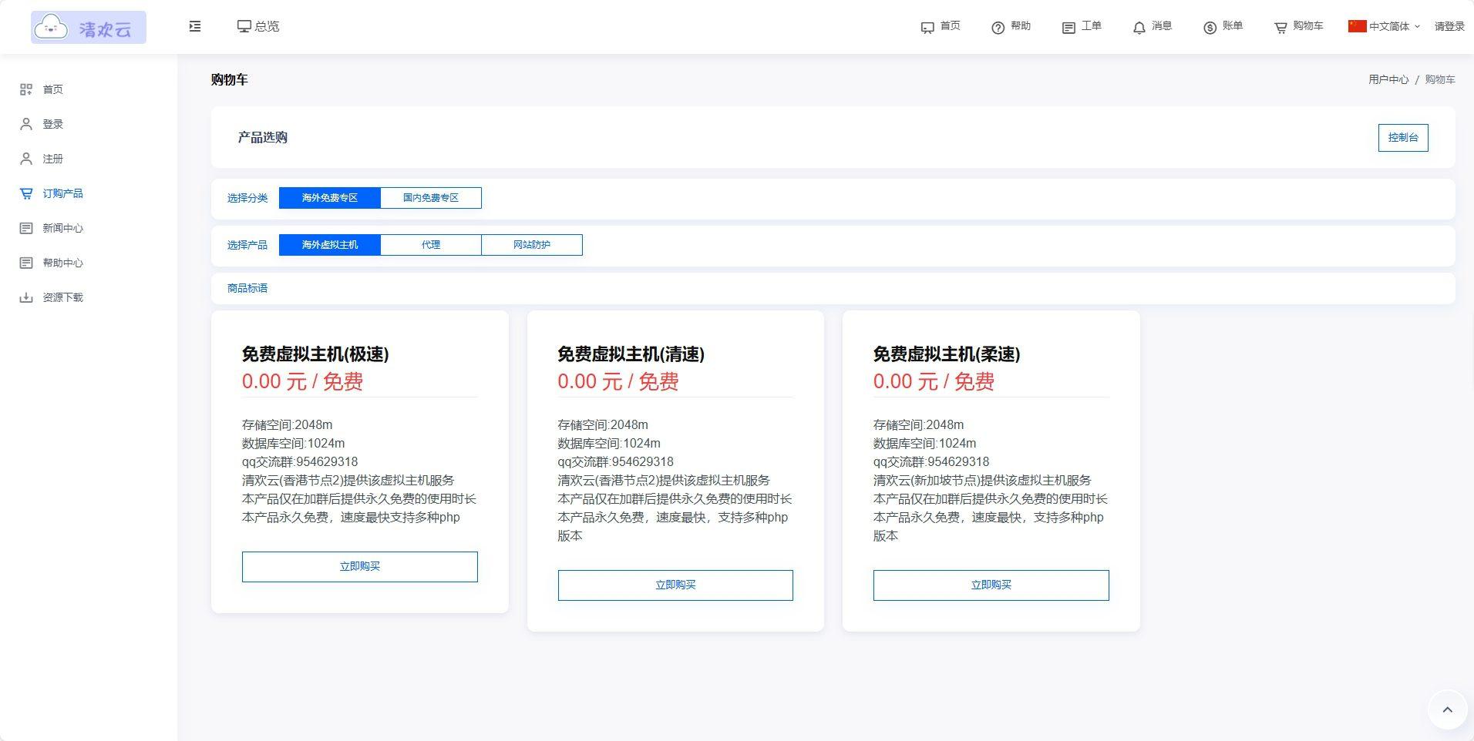The height and width of the screenshot is (741, 1474).
Task: Click the 清欢云 cloud logo
Action: (x=87, y=26)
